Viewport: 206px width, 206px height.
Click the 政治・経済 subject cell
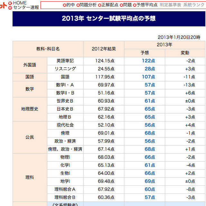click(65, 141)
